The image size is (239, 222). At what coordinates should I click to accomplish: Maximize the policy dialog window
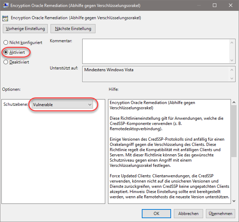[214, 5]
